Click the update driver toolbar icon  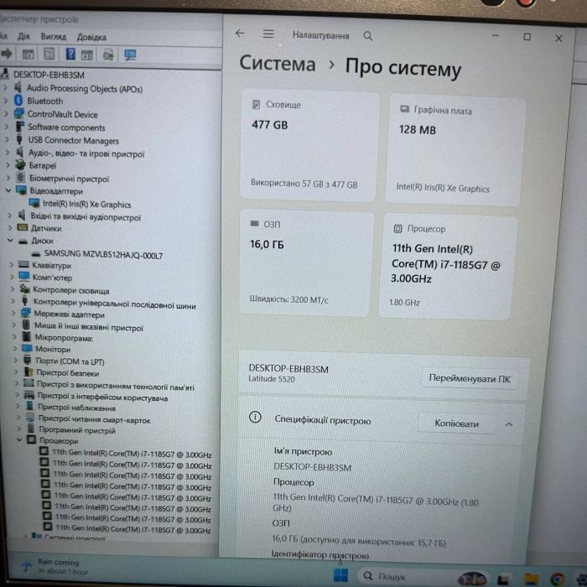pos(108,55)
